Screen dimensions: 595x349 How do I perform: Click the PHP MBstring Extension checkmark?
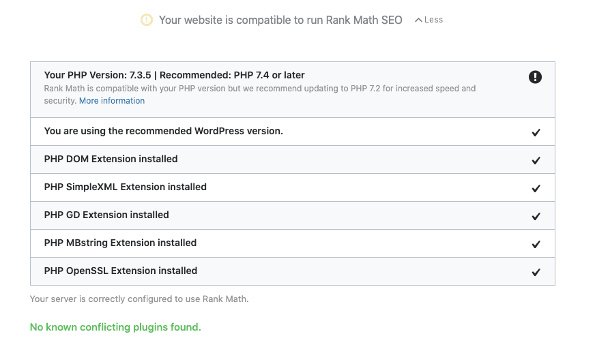click(536, 244)
